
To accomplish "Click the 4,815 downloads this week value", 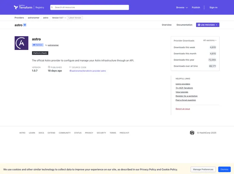I will [x=213, y=48].
